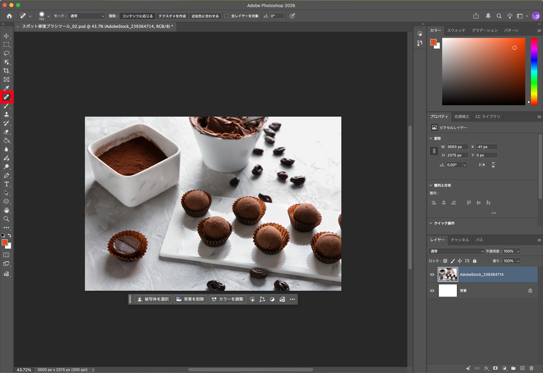The height and width of the screenshot is (373, 543).
Task: Open the notifications bell icon
Action: pyautogui.click(x=488, y=16)
